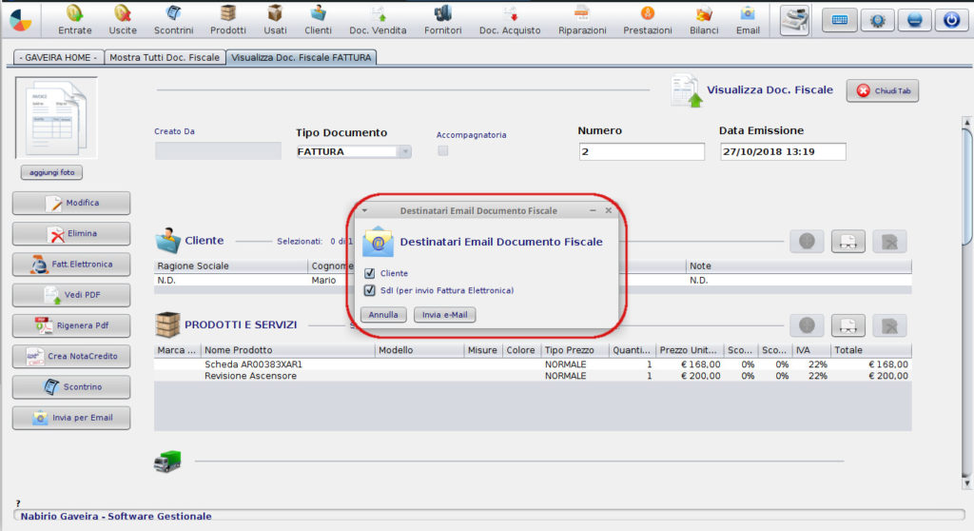Click the Numero input field

click(x=642, y=151)
